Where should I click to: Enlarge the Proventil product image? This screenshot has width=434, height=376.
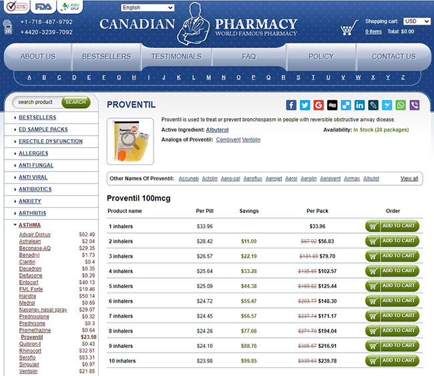pyautogui.click(x=130, y=141)
